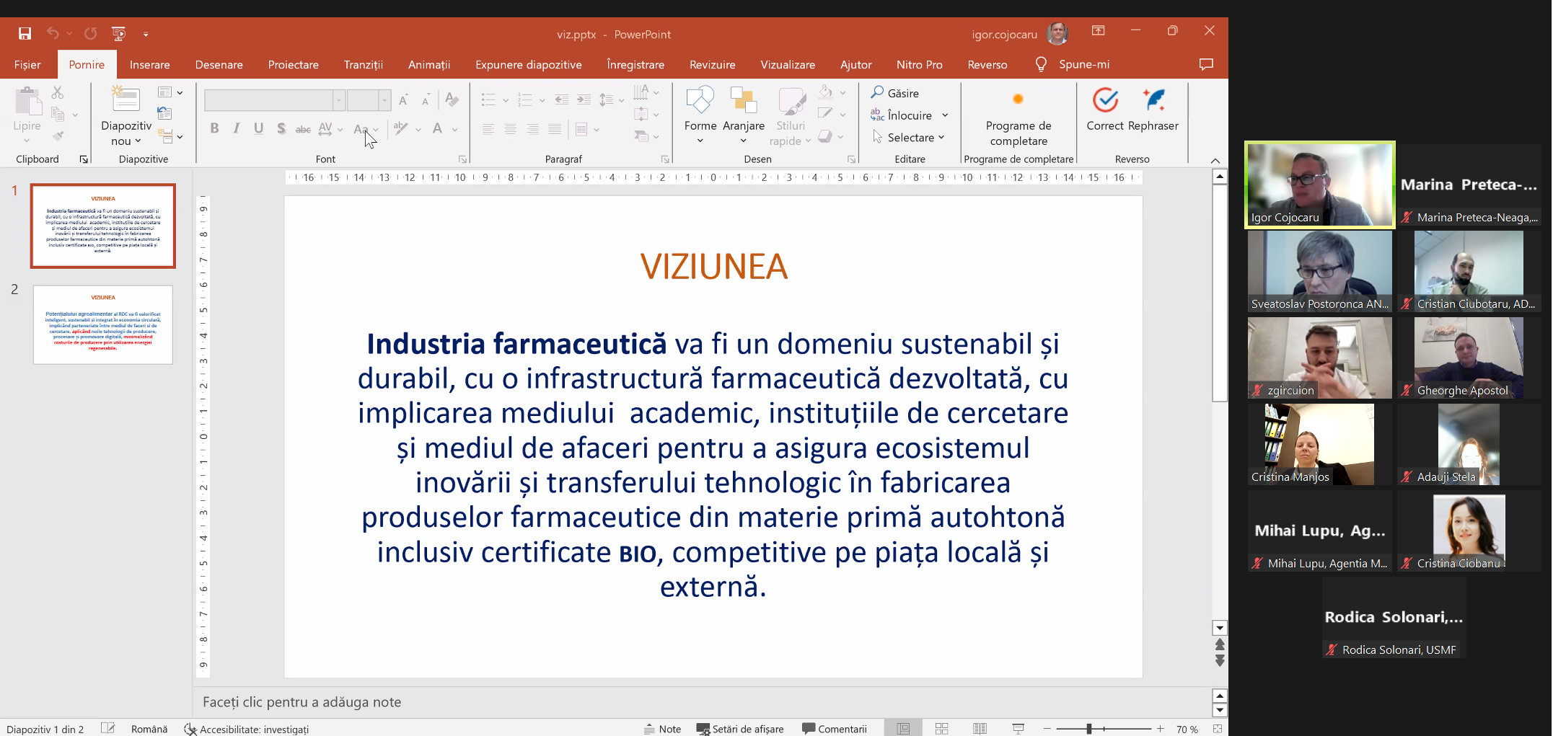Screen dimensions: 1553x736
Task: Open the Găsire search tool
Action: pos(895,93)
